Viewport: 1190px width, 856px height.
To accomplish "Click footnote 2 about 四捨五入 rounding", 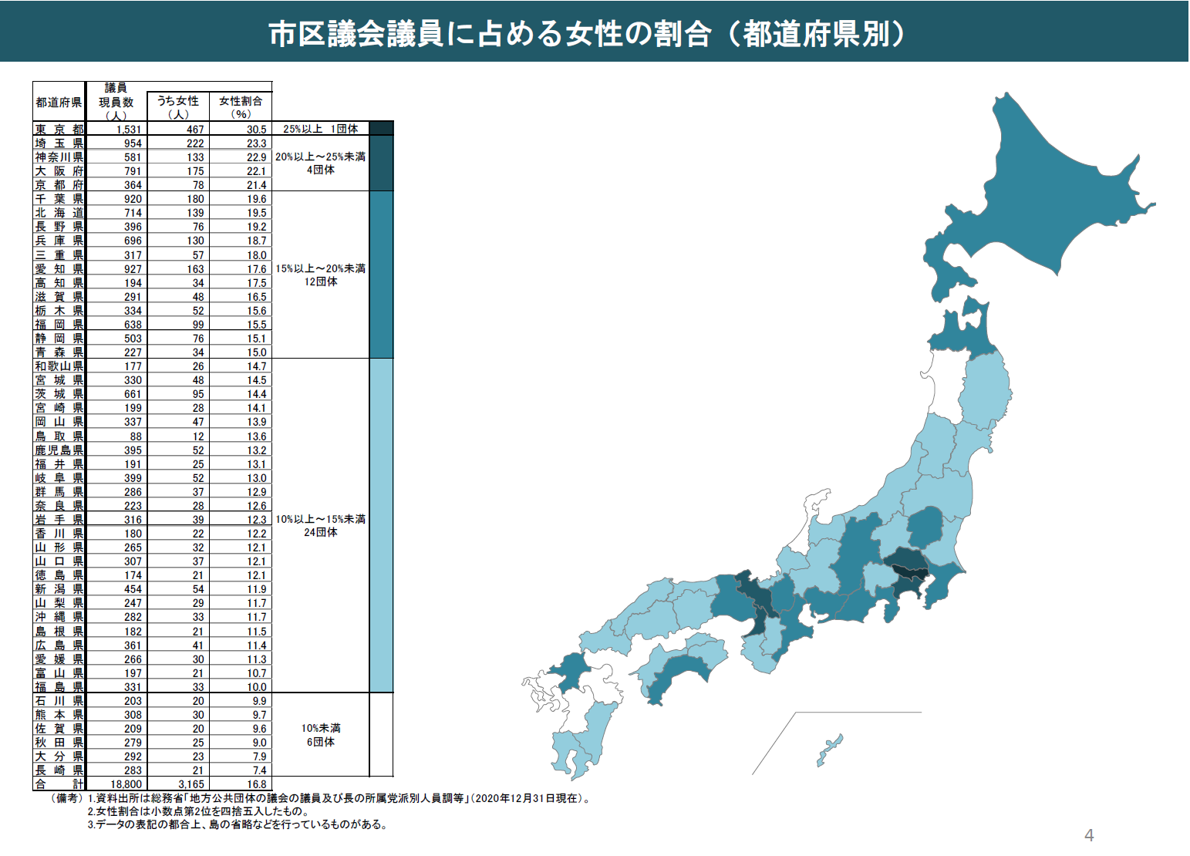I will click(x=198, y=811).
